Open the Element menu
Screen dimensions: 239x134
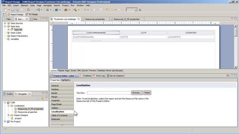click(x=25, y=5)
